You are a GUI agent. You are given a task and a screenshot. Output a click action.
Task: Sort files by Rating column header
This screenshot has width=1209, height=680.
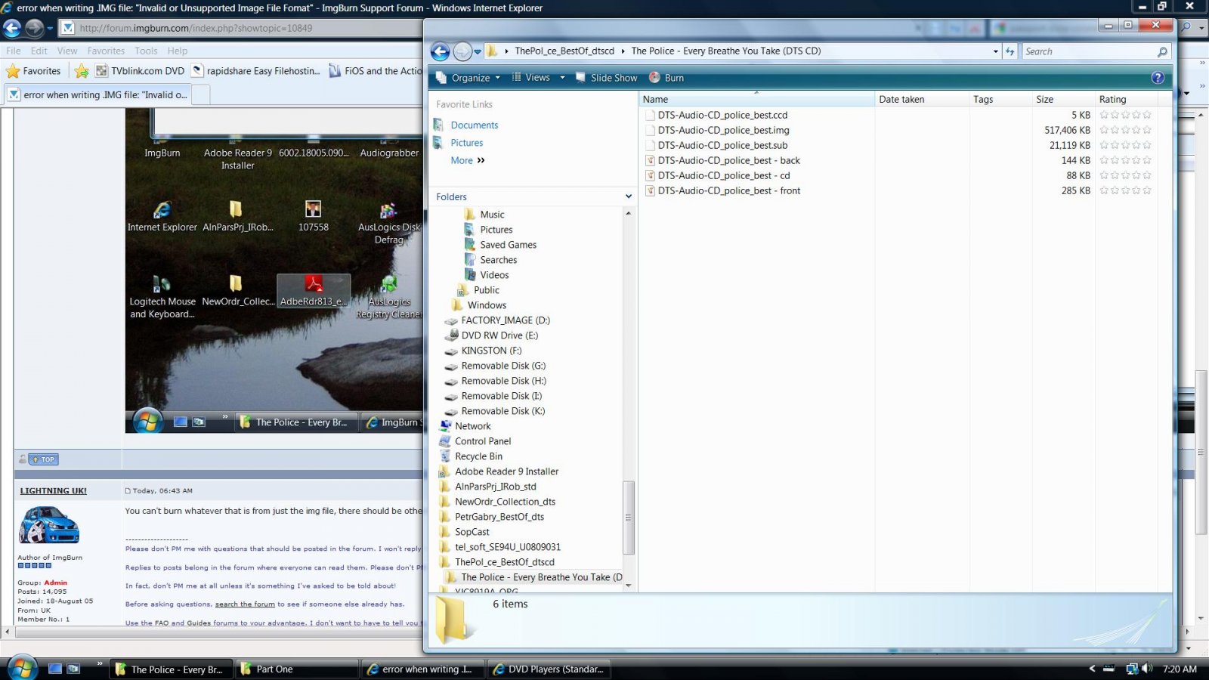tap(1112, 99)
